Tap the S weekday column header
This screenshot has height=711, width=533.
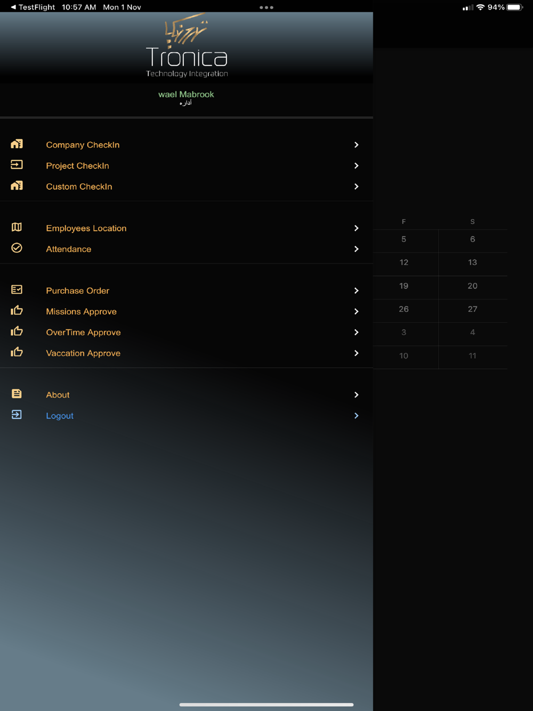click(x=473, y=221)
